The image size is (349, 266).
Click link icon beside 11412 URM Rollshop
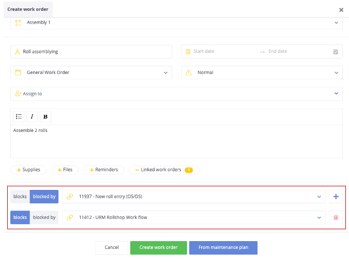tap(70, 217)
